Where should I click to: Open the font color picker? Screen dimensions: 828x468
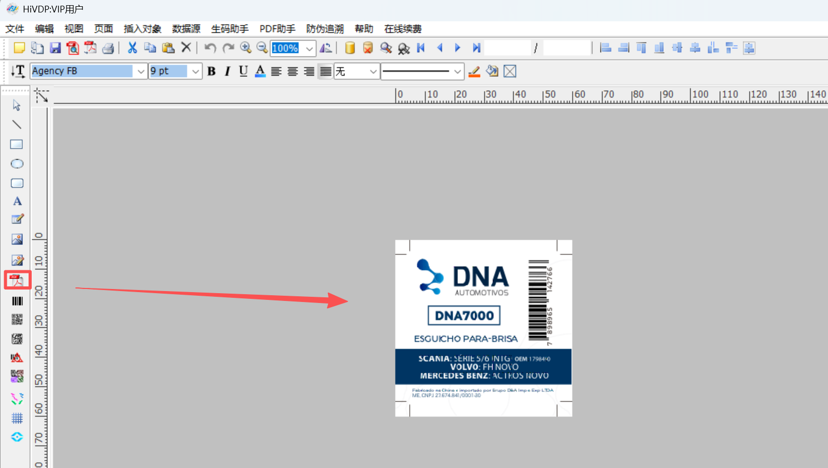click(x=260, y=72)
